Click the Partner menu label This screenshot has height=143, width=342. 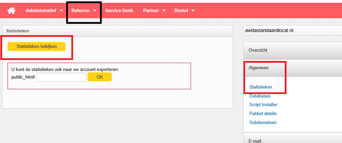pos(151,10)
